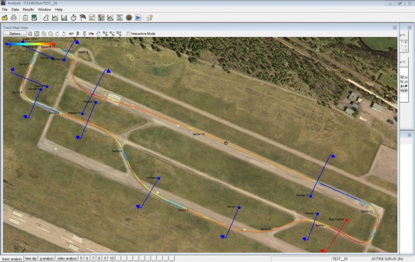Switch to page tab 6
The height and width of the screenshot is (262, 415).
click(87, 258)
